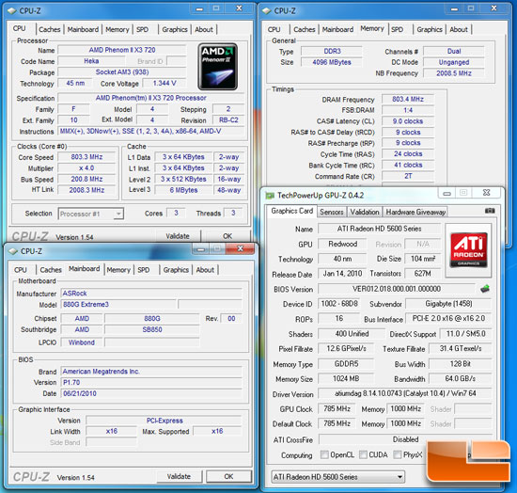Image resolution: width=517 pixels, height=493 pixels.
Task: Click the Manufacturer field ASRock
Action: pos(151,294)
